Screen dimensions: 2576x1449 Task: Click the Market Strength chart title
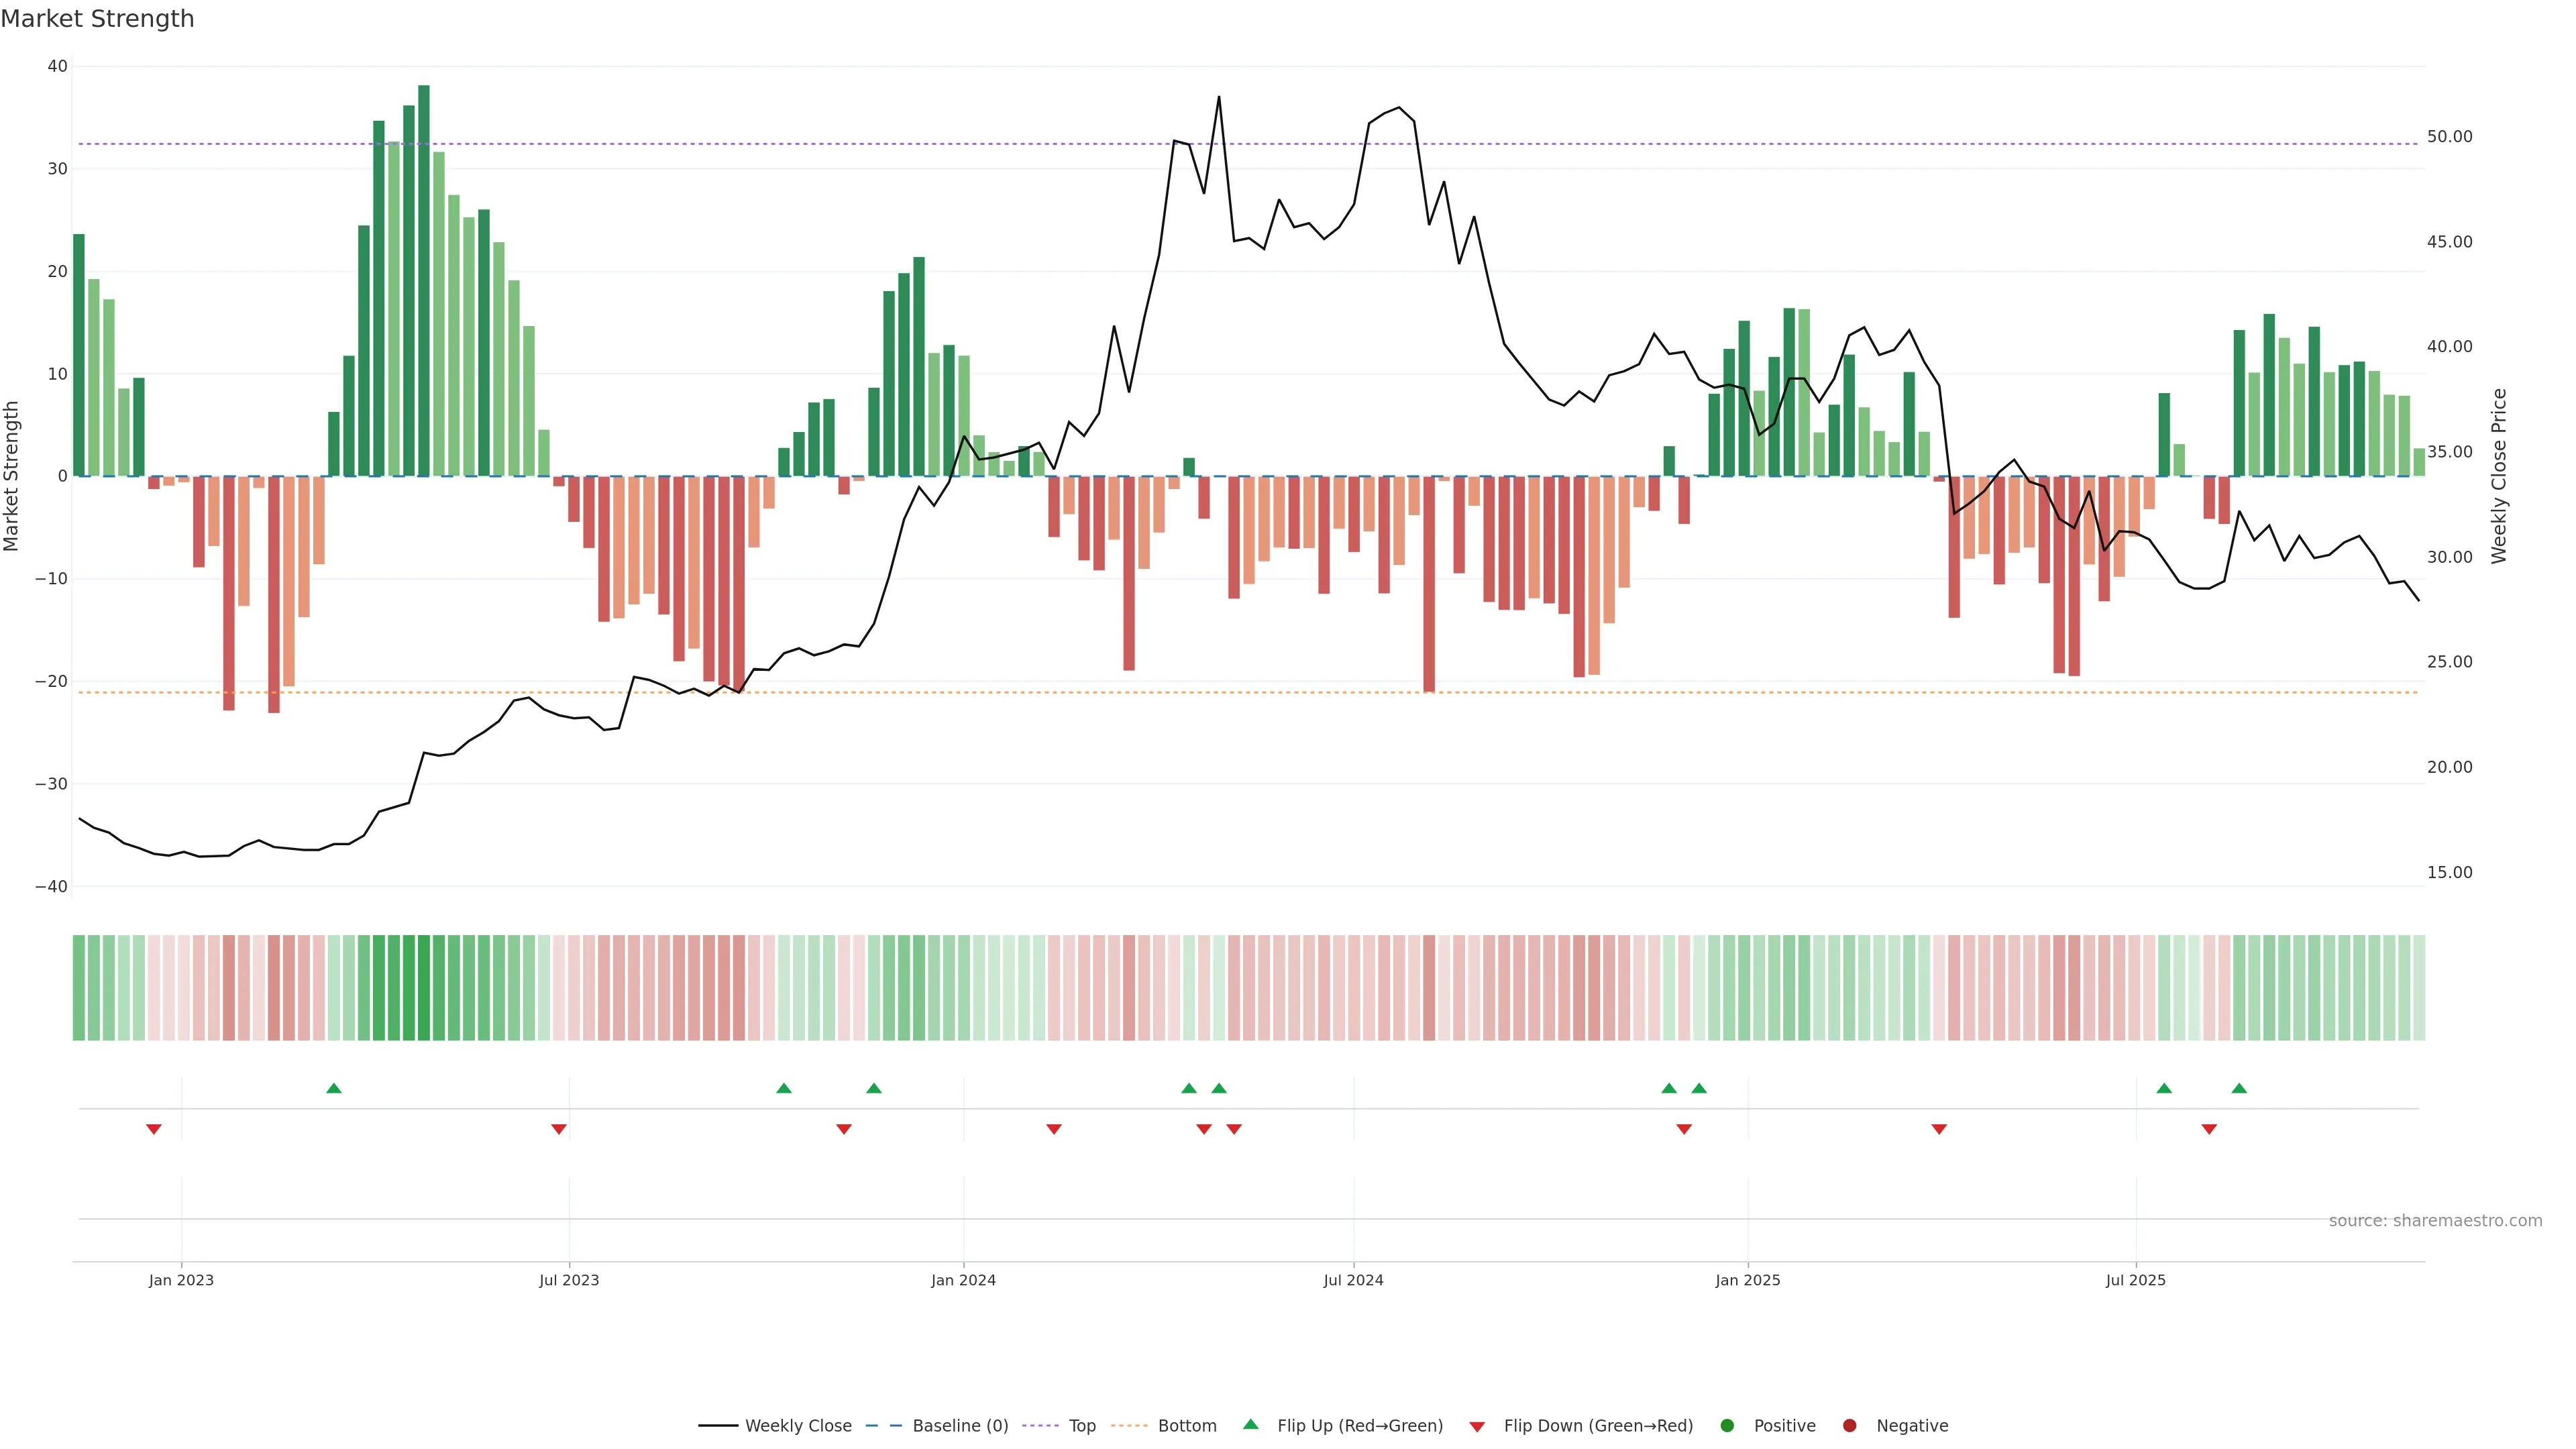tap(97, 19)
